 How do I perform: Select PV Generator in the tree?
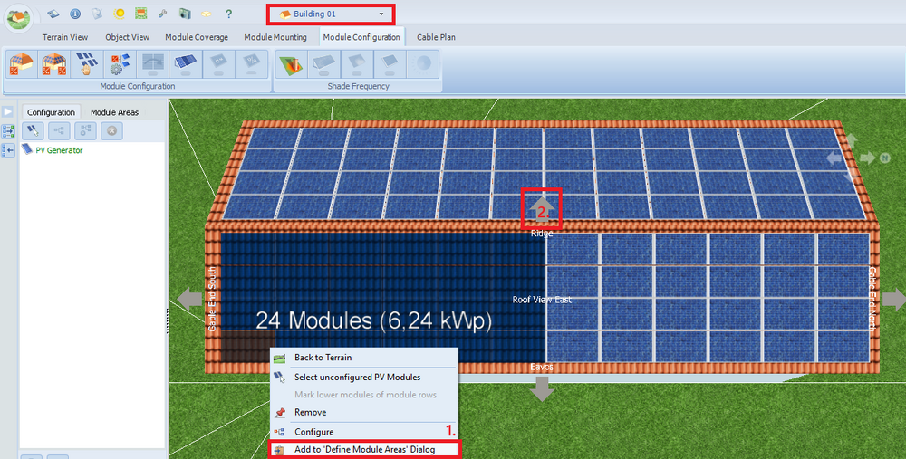[x=59, y=150]
